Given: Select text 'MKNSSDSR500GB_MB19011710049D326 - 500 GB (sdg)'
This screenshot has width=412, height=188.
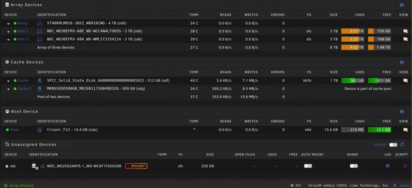Looking at the screenshot, I should coord(96,89).
